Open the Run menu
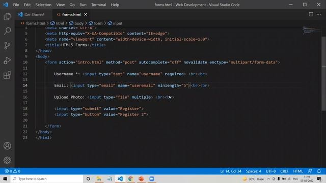 [83, 5]
